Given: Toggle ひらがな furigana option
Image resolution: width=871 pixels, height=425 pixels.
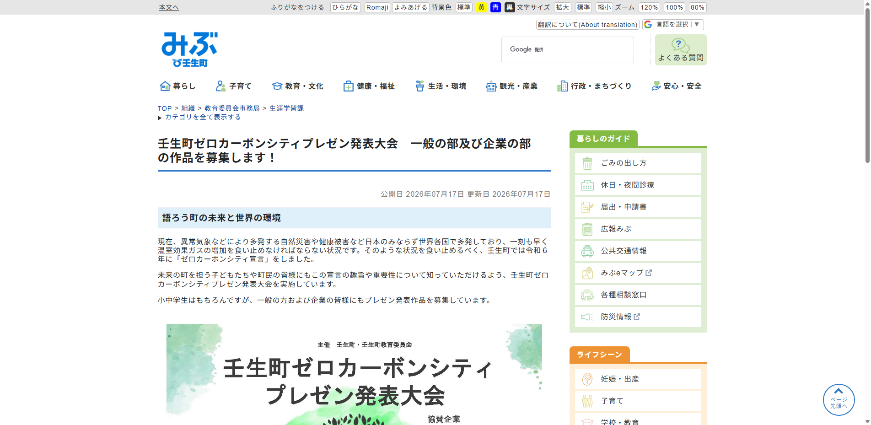Looking at the screenshot, I should [345, 7].
